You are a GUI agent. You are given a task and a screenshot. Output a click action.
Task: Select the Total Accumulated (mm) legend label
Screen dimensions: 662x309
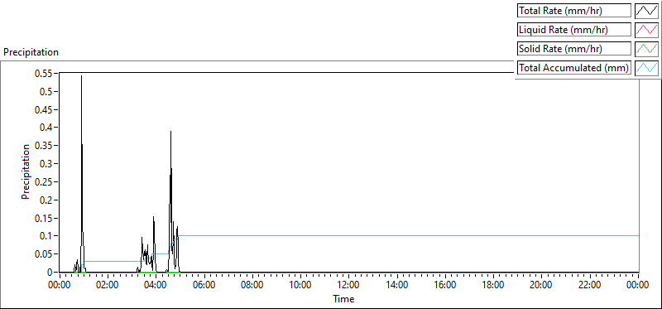(574, 68)
